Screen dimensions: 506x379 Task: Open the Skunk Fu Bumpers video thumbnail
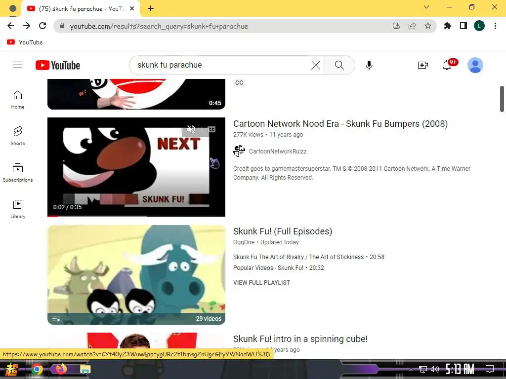pyautogui.click(x=136, y=167)
